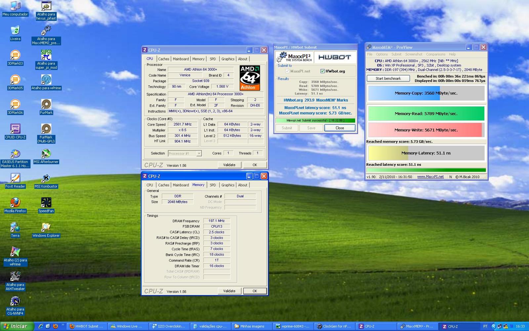Click the Iniciar start button
The image size is (529, 331).
point(17,326)
